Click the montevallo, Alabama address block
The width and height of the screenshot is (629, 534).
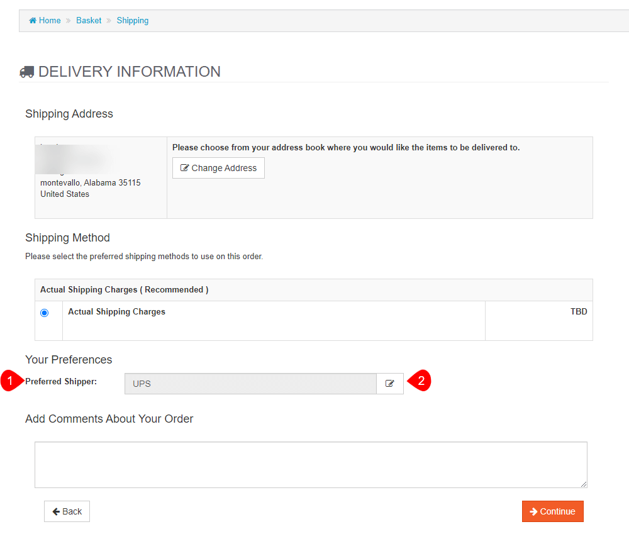click(x=90, y=183)
